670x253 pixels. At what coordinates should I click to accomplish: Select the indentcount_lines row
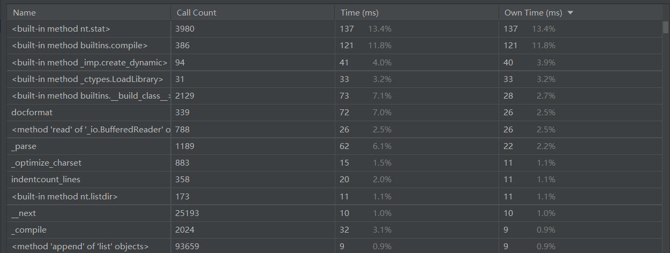point(46,180)
